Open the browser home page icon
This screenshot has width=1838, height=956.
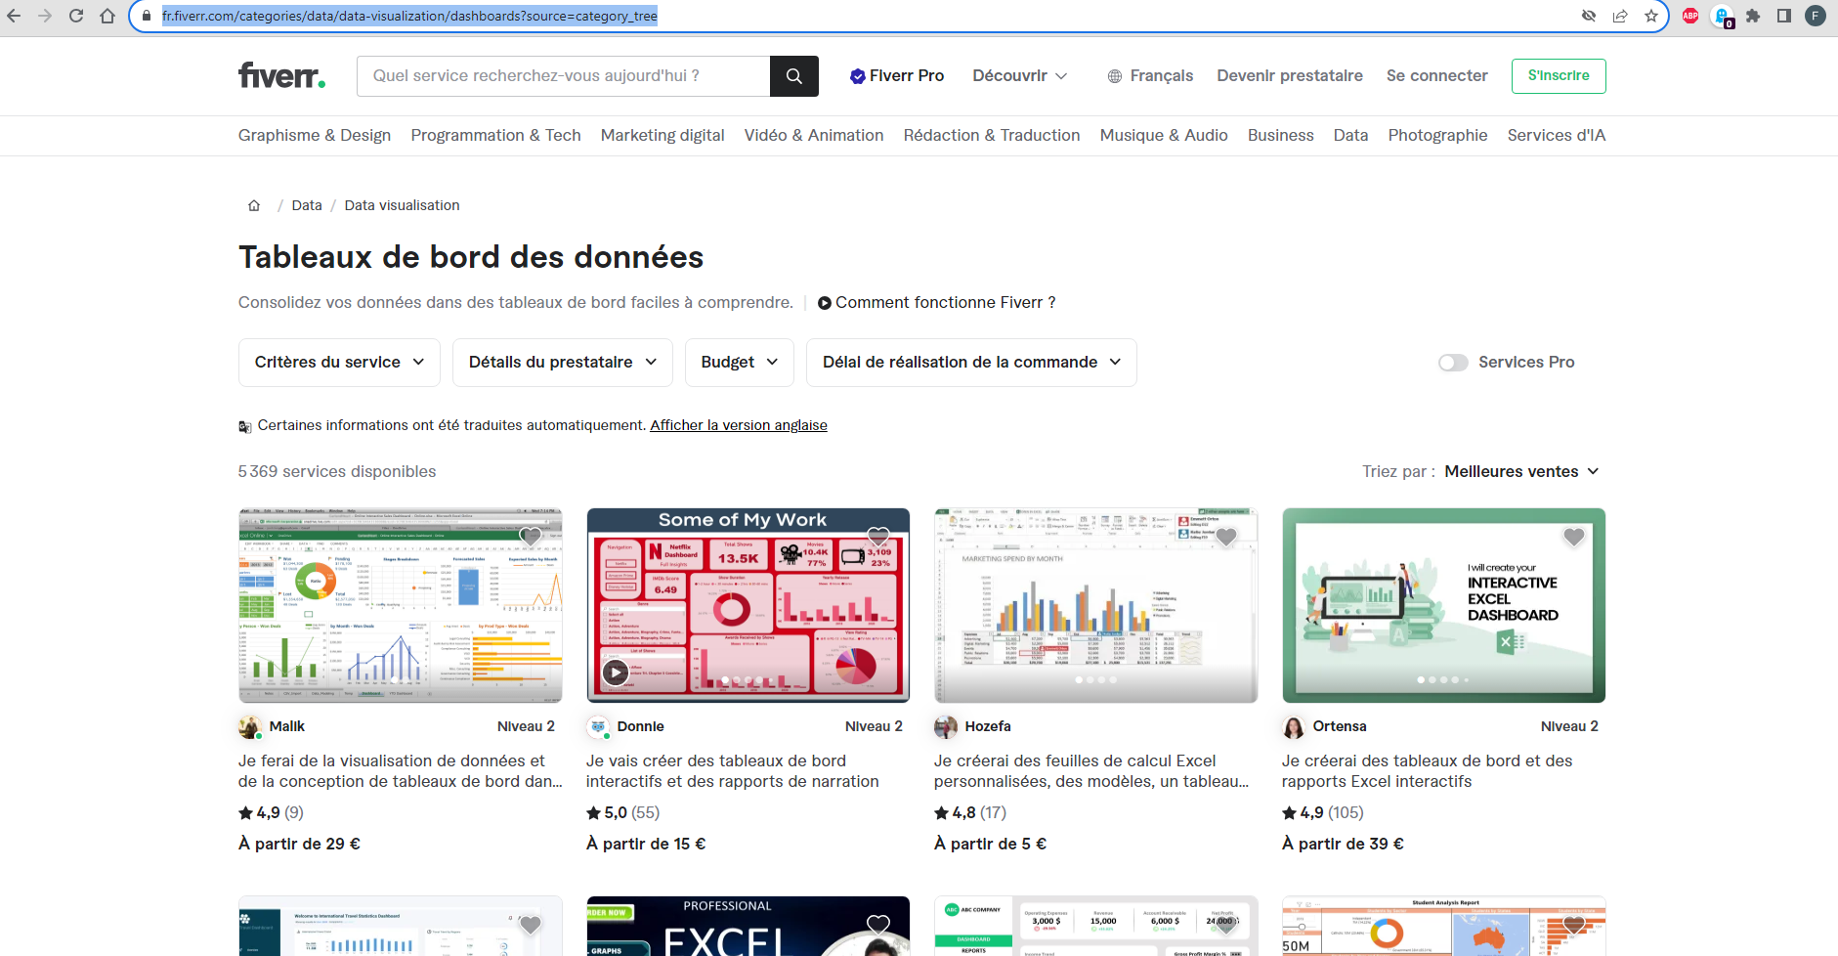(107, 16)
